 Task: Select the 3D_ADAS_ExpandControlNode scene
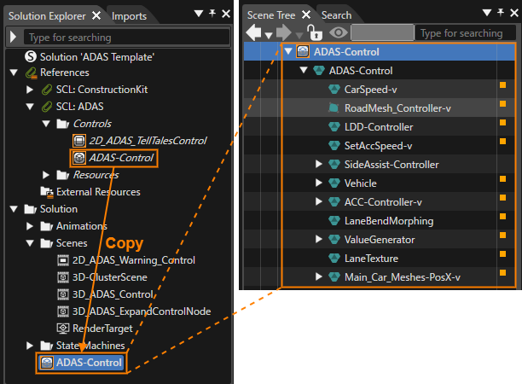coord(142,311)
